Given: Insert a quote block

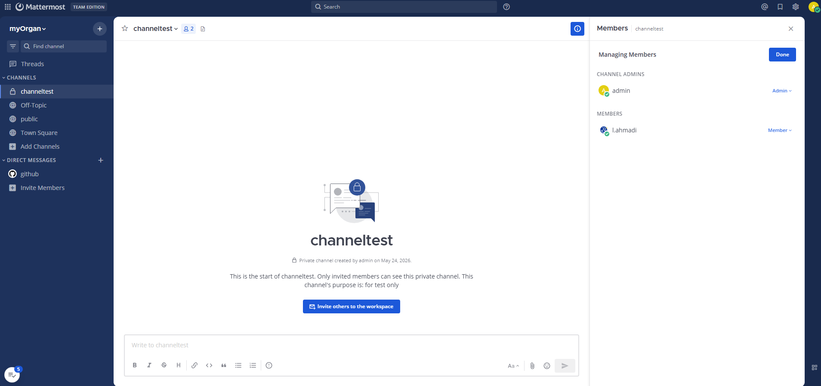Looking at the screenshot, I should click(224, 365).
